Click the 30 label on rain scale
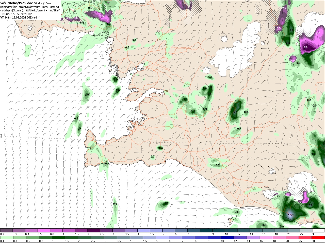The image size is (325, 243). tap(313, 241)
